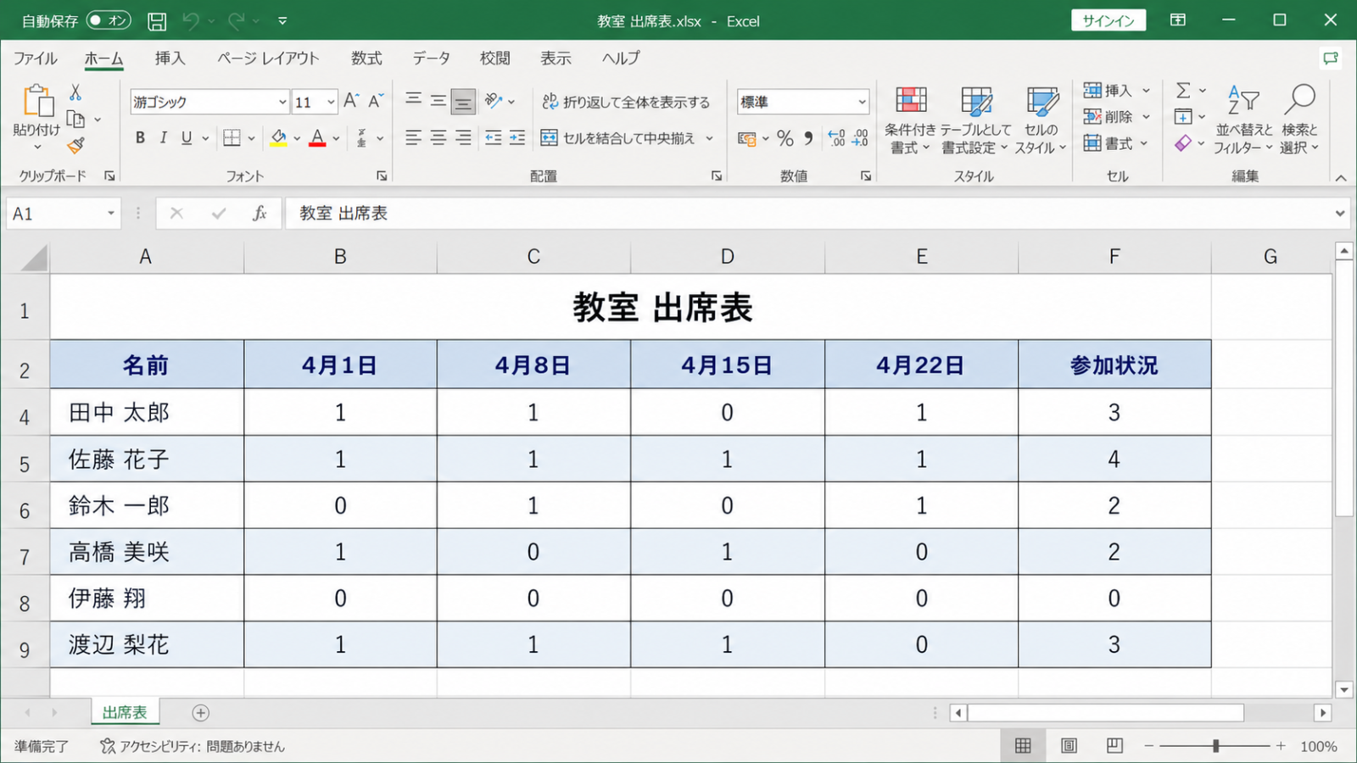Select the 出席表 sheet tab

pyautogui.click(x=125, y=713)
